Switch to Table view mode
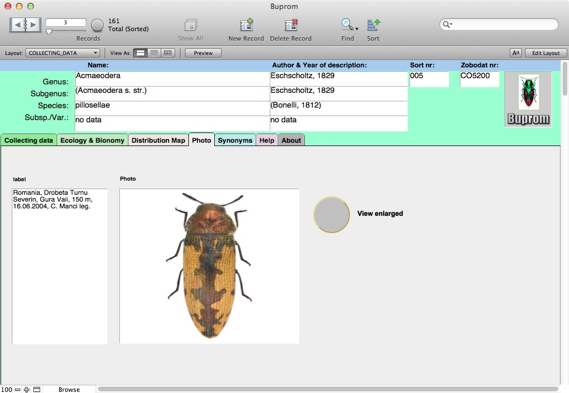 click(x=167, y=53)
